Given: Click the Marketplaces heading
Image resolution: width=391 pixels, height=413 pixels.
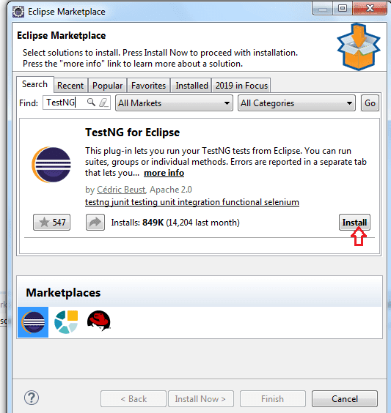Looking at the screenshot, I should (x=63, y=293).
